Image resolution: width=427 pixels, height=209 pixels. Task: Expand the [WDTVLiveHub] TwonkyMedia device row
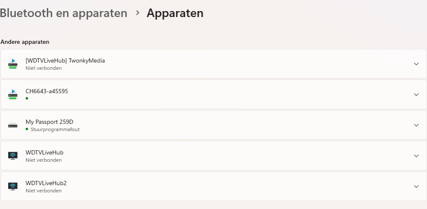click(416, 64)
